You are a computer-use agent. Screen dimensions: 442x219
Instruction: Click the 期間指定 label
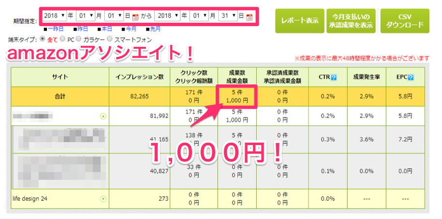pos(25,21)
